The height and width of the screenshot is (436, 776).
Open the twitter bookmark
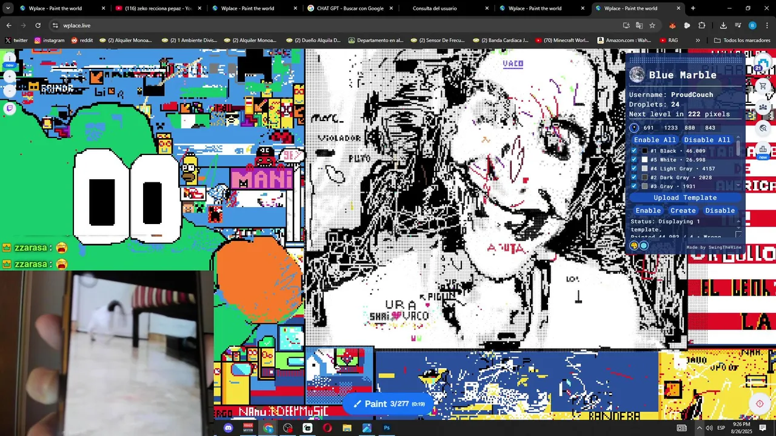click(x=16, y=41)
